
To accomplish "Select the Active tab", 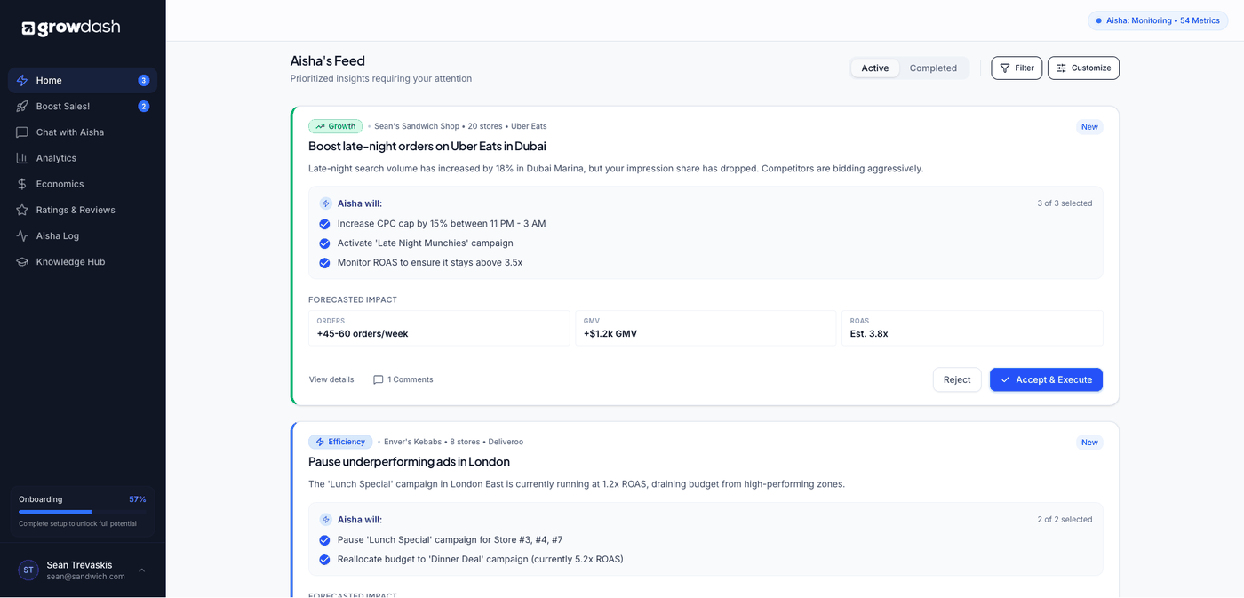I will (x=875, y=68).
